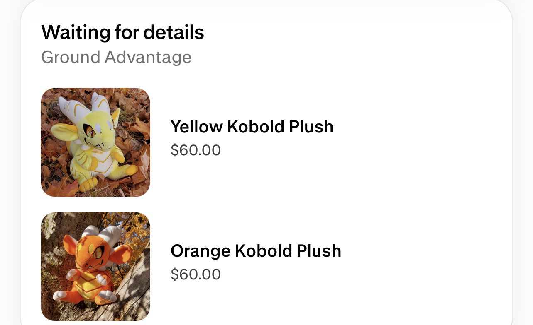The height and width of the screenshot is (325, 533).
Task: Click the Ground Advantage shipping label
Action: coord(116,57)
